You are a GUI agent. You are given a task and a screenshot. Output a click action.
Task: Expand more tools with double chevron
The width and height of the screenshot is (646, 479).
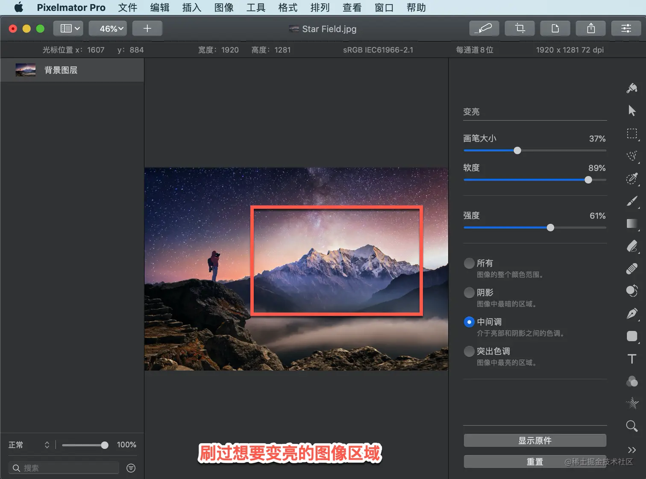coord(632,450)
